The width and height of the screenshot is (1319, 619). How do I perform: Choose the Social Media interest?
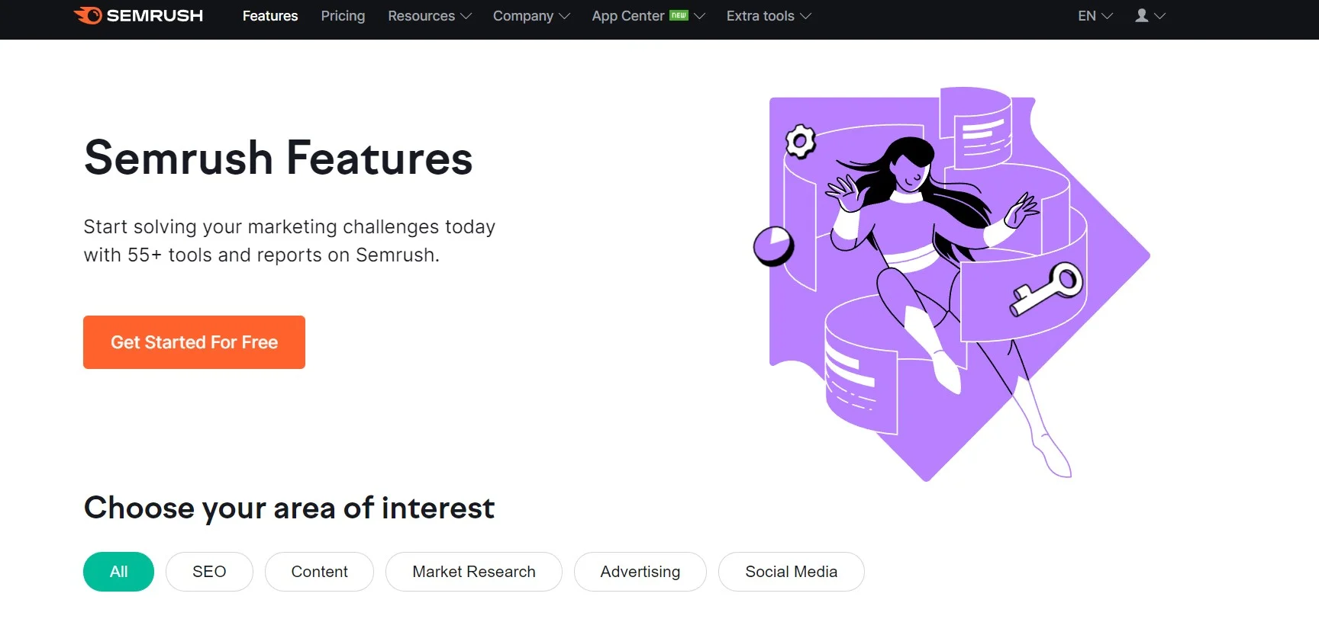tap(791, 572)
